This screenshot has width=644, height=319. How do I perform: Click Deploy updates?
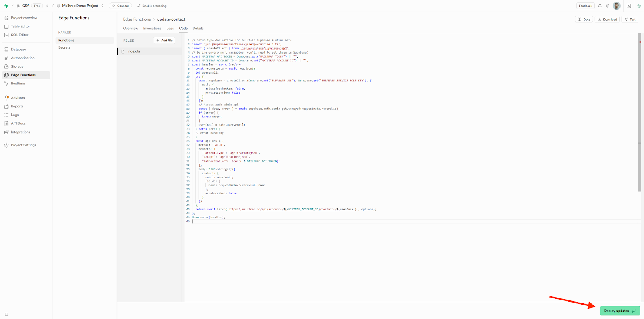pos(620,311)
